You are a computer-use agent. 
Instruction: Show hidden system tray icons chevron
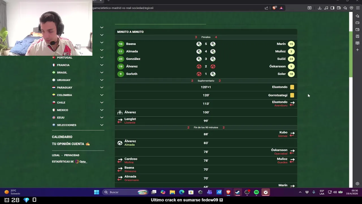click(x=300, y=192)
